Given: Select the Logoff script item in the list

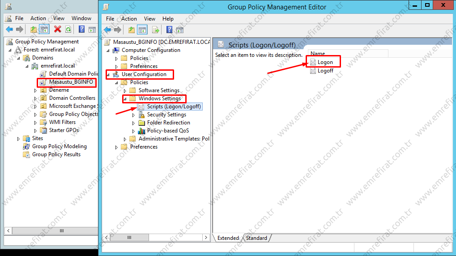Looking at the screenshot, I should point(325,71).
